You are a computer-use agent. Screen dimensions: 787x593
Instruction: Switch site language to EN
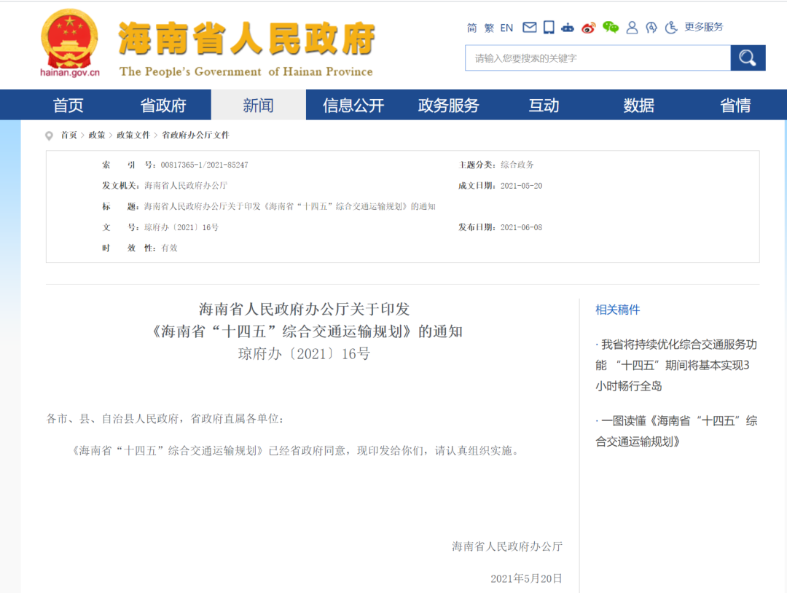coord(506,28)
